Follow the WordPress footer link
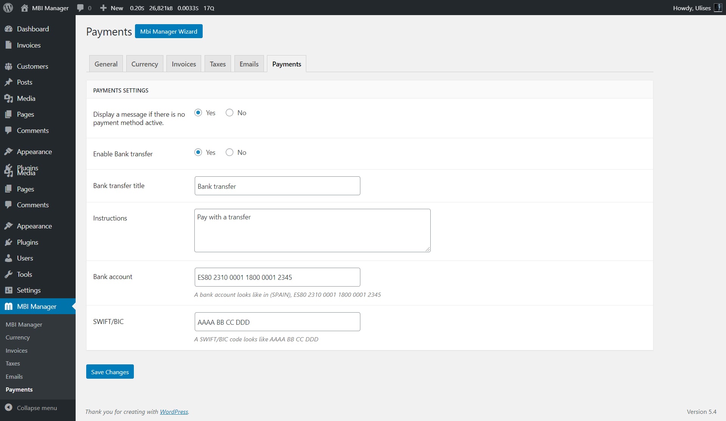726x421 pixels. (x=174, y=412)
